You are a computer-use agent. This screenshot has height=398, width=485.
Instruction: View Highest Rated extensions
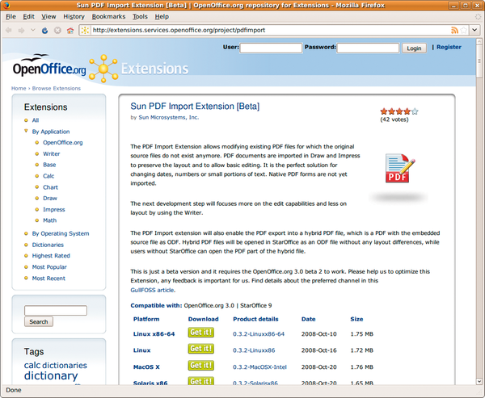coord(51,256)
